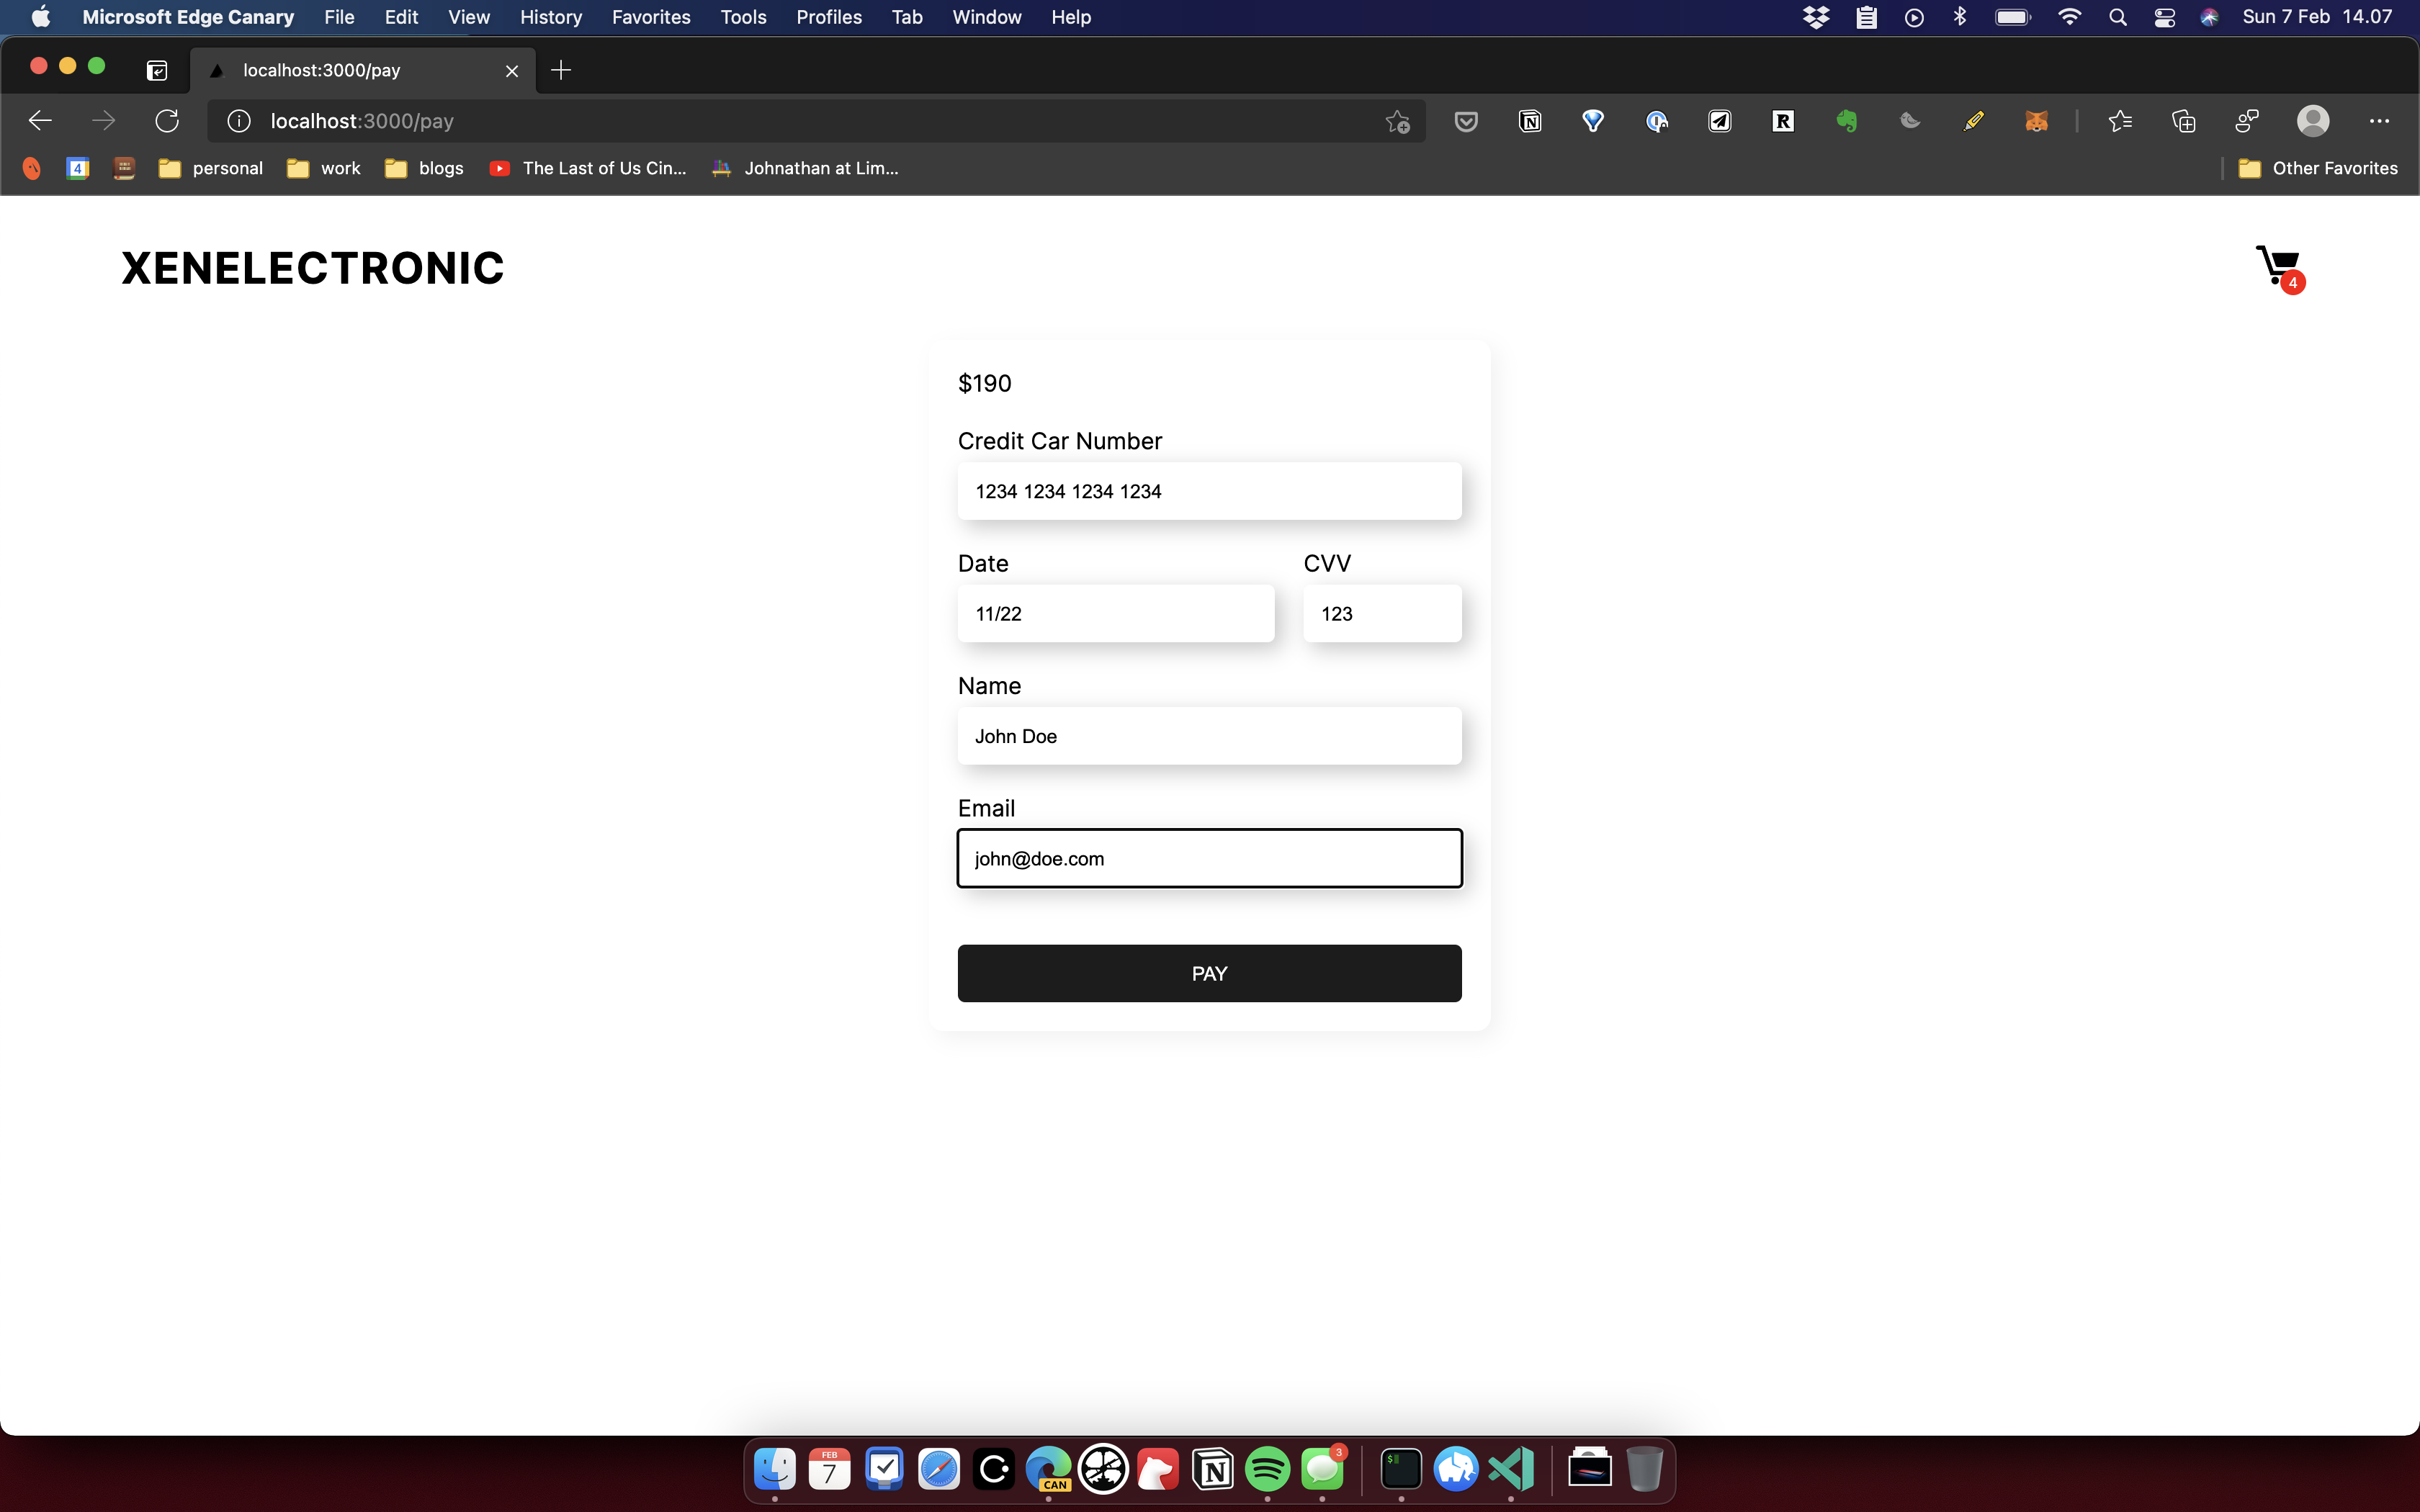Viewport: 2420px width, 1512px height.
Task: Click the browser profile avatar
Action: click(x=2312, y=121)
